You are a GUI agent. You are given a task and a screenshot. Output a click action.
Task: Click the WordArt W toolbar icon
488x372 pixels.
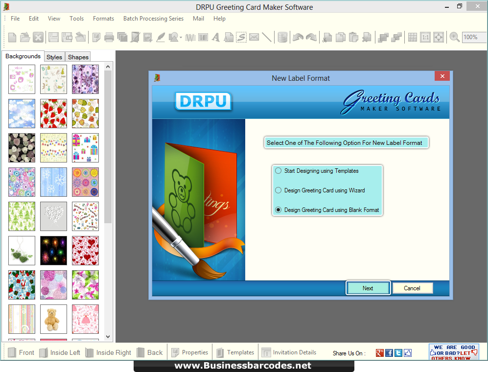[190, 38]
